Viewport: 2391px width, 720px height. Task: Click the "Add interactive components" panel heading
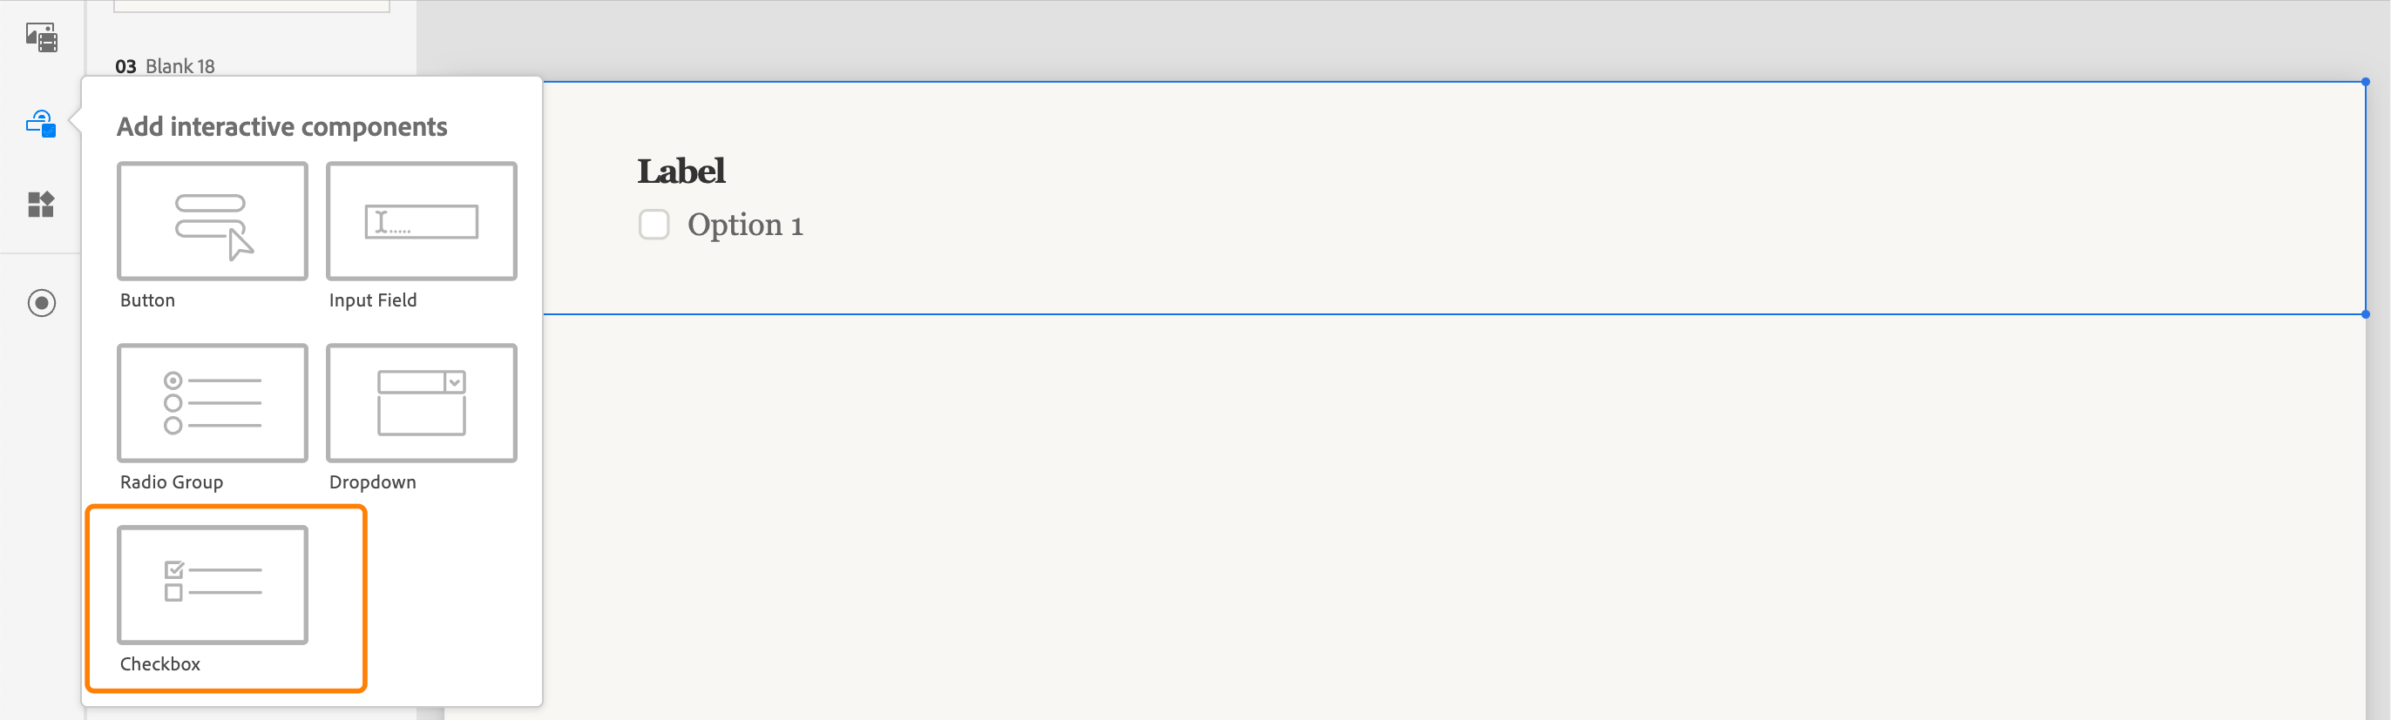tap(282, 127)
